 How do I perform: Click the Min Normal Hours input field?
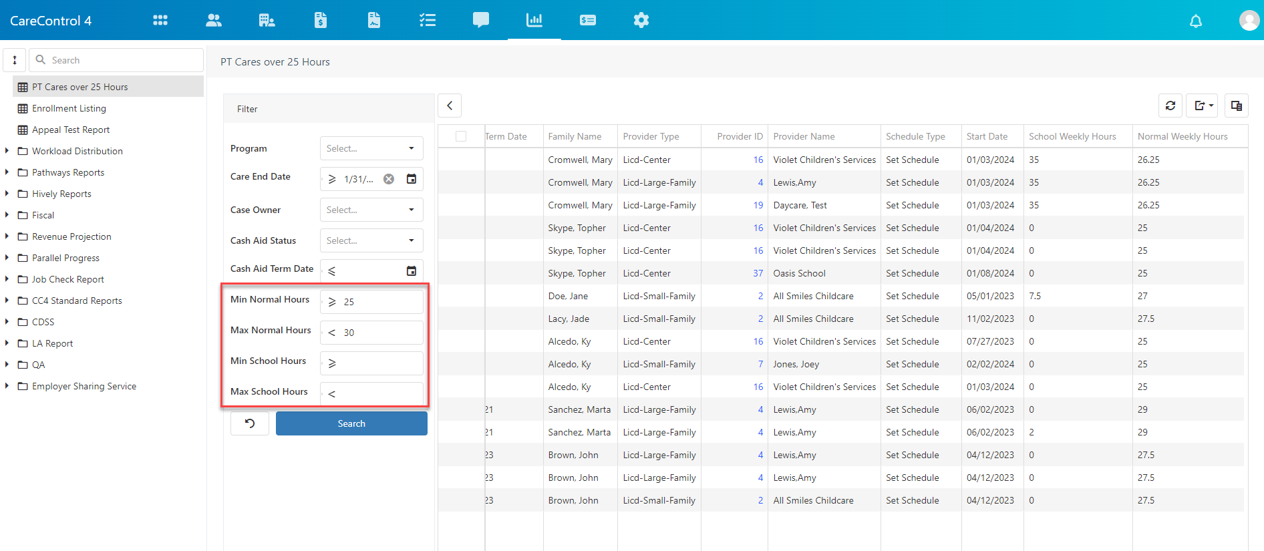[371, 302]
